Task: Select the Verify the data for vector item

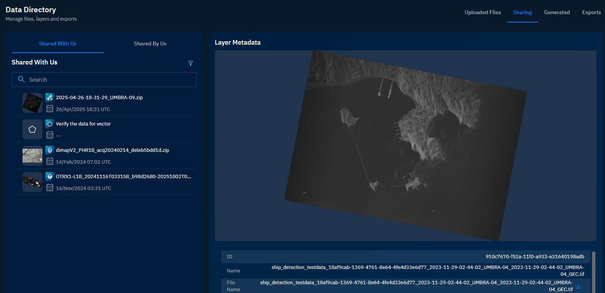Action: point(83,124)
